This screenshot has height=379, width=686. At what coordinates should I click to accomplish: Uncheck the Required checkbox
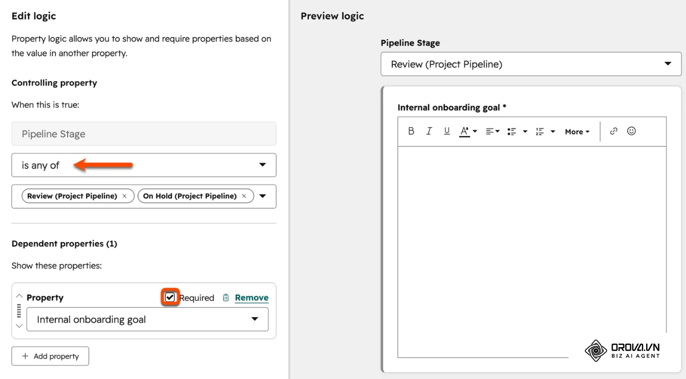170,297
